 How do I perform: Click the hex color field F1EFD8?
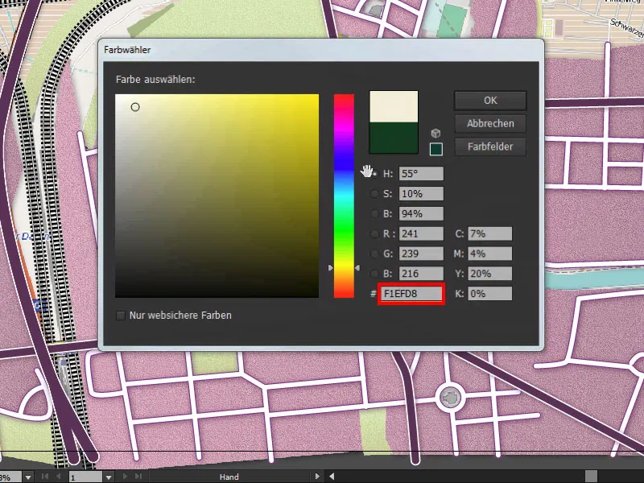[411, 294]
